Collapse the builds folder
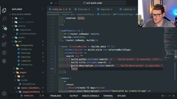Image resolution: width=177 pixels, height=99 pixels. coord(24,80)
